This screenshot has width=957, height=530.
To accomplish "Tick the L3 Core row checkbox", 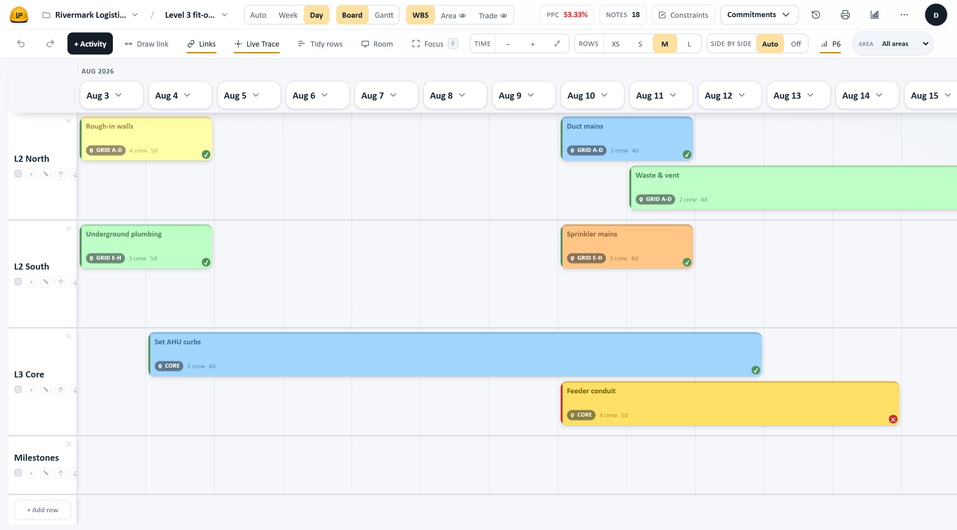I will (18, 389).
